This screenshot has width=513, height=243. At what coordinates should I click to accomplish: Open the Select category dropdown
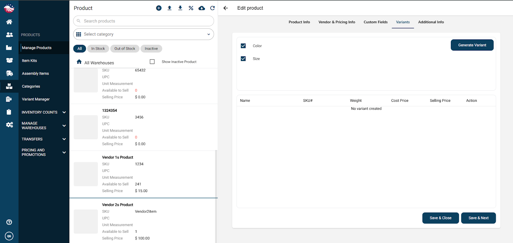click(x=143, y=34)
